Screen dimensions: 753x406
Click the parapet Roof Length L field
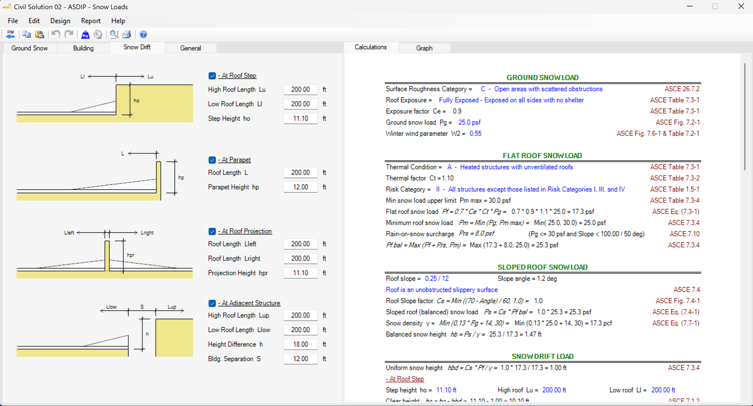(301, 172)
